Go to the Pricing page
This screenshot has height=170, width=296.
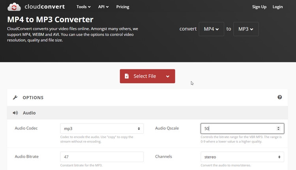123,7
